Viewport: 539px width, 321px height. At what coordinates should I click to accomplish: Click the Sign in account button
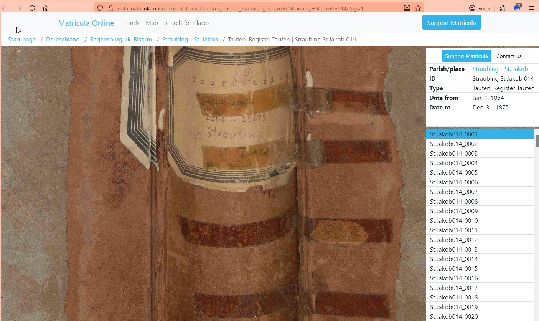click(480, 8)
